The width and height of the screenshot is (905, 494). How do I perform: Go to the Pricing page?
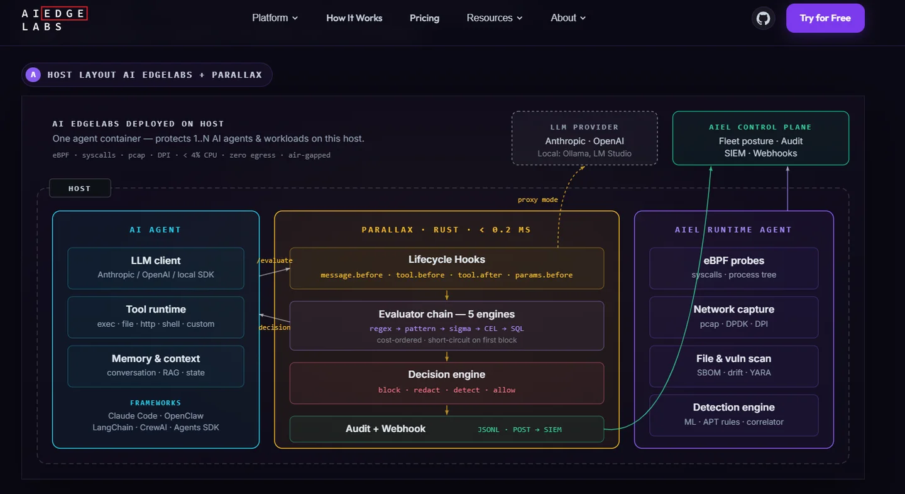pos(424,18)
